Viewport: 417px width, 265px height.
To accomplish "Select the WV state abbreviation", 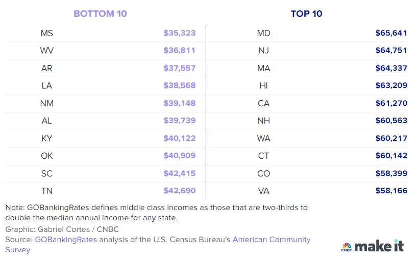I will coord(46,51).
